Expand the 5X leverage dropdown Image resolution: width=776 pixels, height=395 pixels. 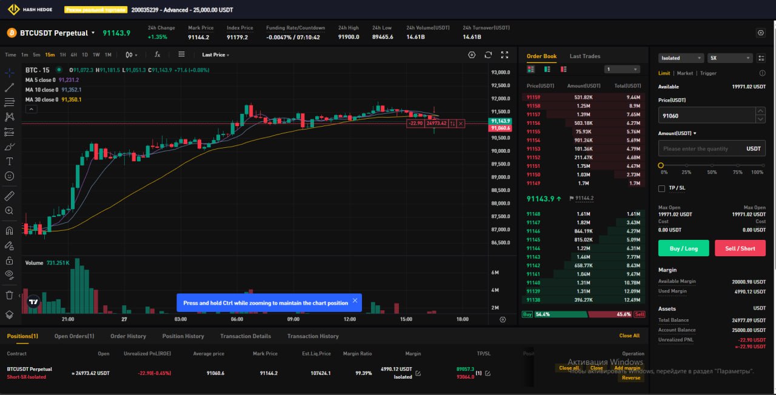[730, 58]
